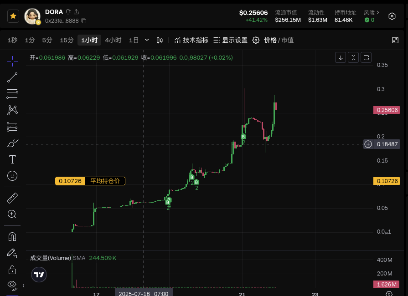This screenshot has height=296, width=408.
Task: Copy the contract address 0x23fe...8888
Action: 84,21
